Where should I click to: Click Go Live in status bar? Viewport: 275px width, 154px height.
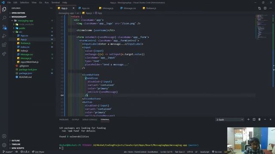(217, 152)
